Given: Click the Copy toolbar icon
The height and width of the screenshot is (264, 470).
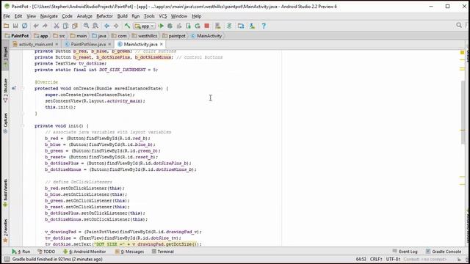Looking at the screenshot, I should click(x=65, y=26).
